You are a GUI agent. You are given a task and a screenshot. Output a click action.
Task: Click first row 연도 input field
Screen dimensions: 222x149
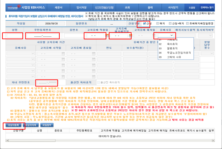[x=109, y=54]
